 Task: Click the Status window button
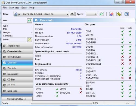point(17,99)
